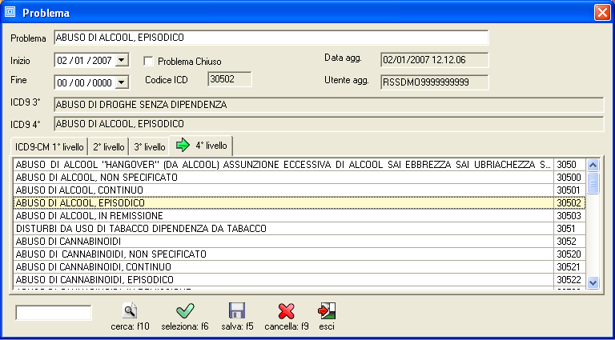The width and height of the screenshot is (615, 340).
Task: Click the Problema name text field
Action: (271, 38)
